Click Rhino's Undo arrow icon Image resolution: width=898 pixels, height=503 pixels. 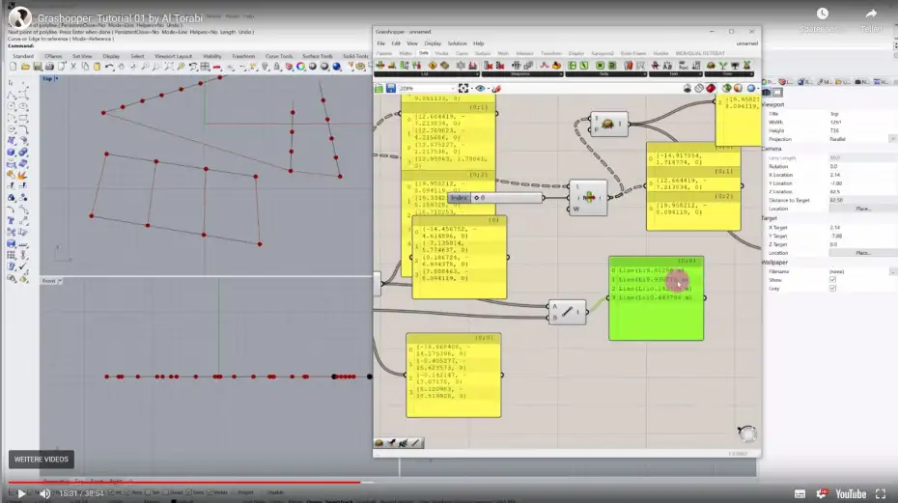click(x=109, y=67)
